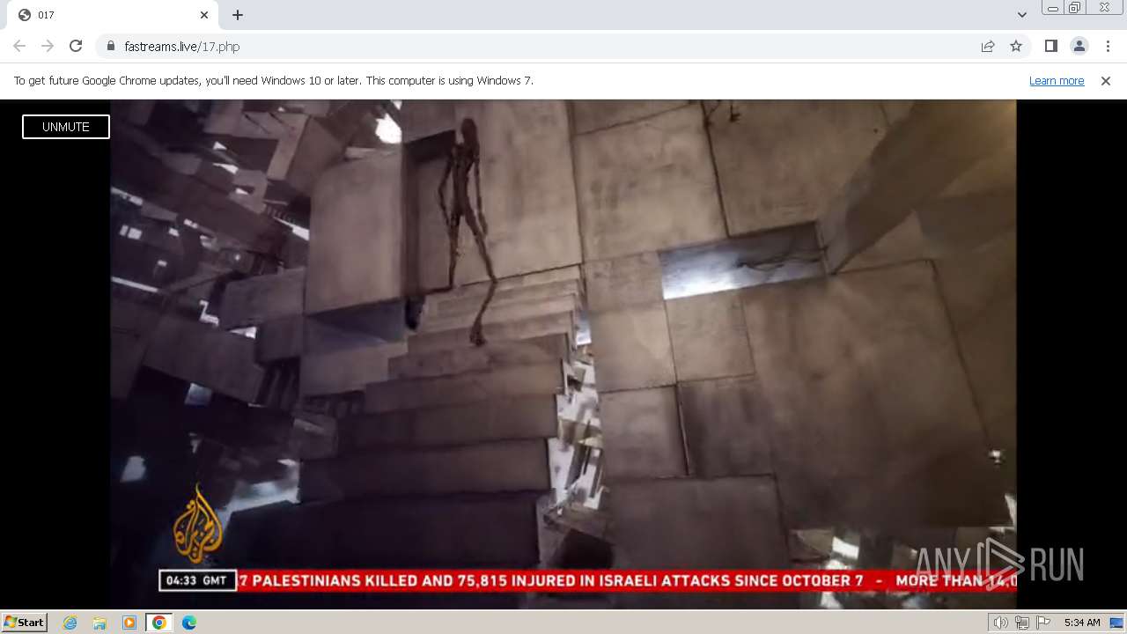Go back to previous page
Image resolution: width=1127 pixels, height=634 pixels.
coord(19,46)
